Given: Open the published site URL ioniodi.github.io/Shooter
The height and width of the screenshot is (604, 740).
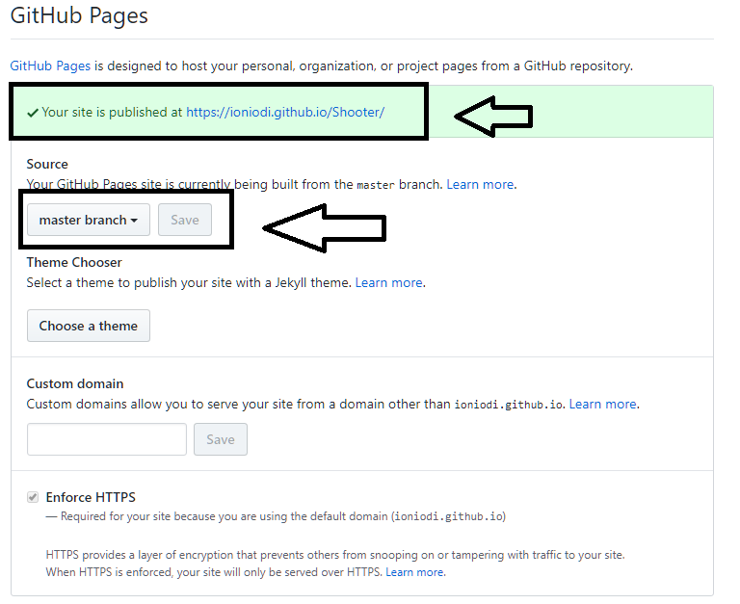Looking at the screenshot, I should coord(285,112).
